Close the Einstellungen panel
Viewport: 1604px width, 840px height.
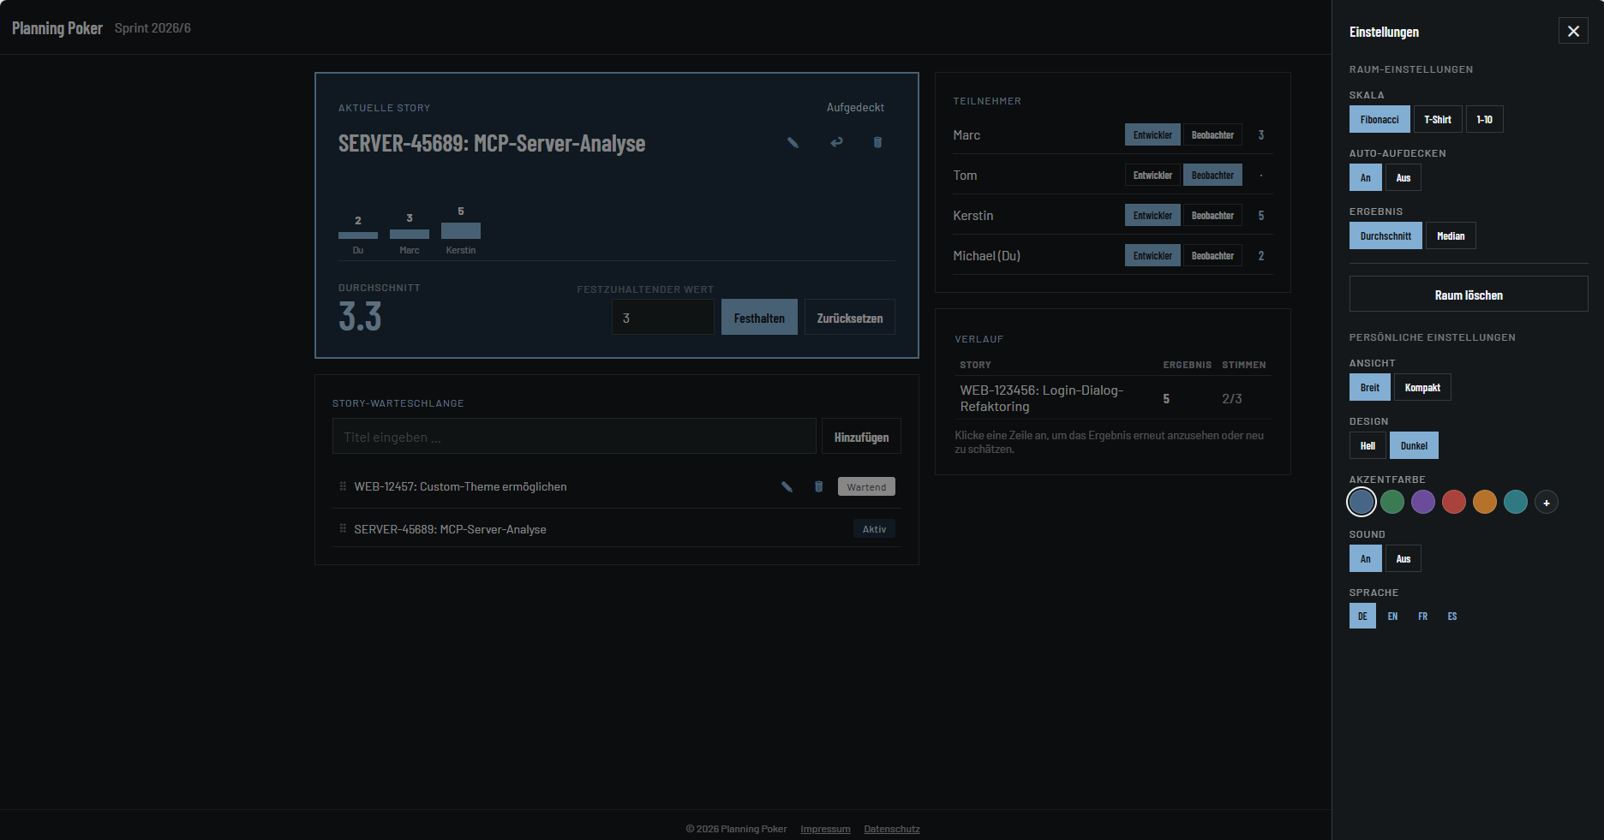(1573, 31)
